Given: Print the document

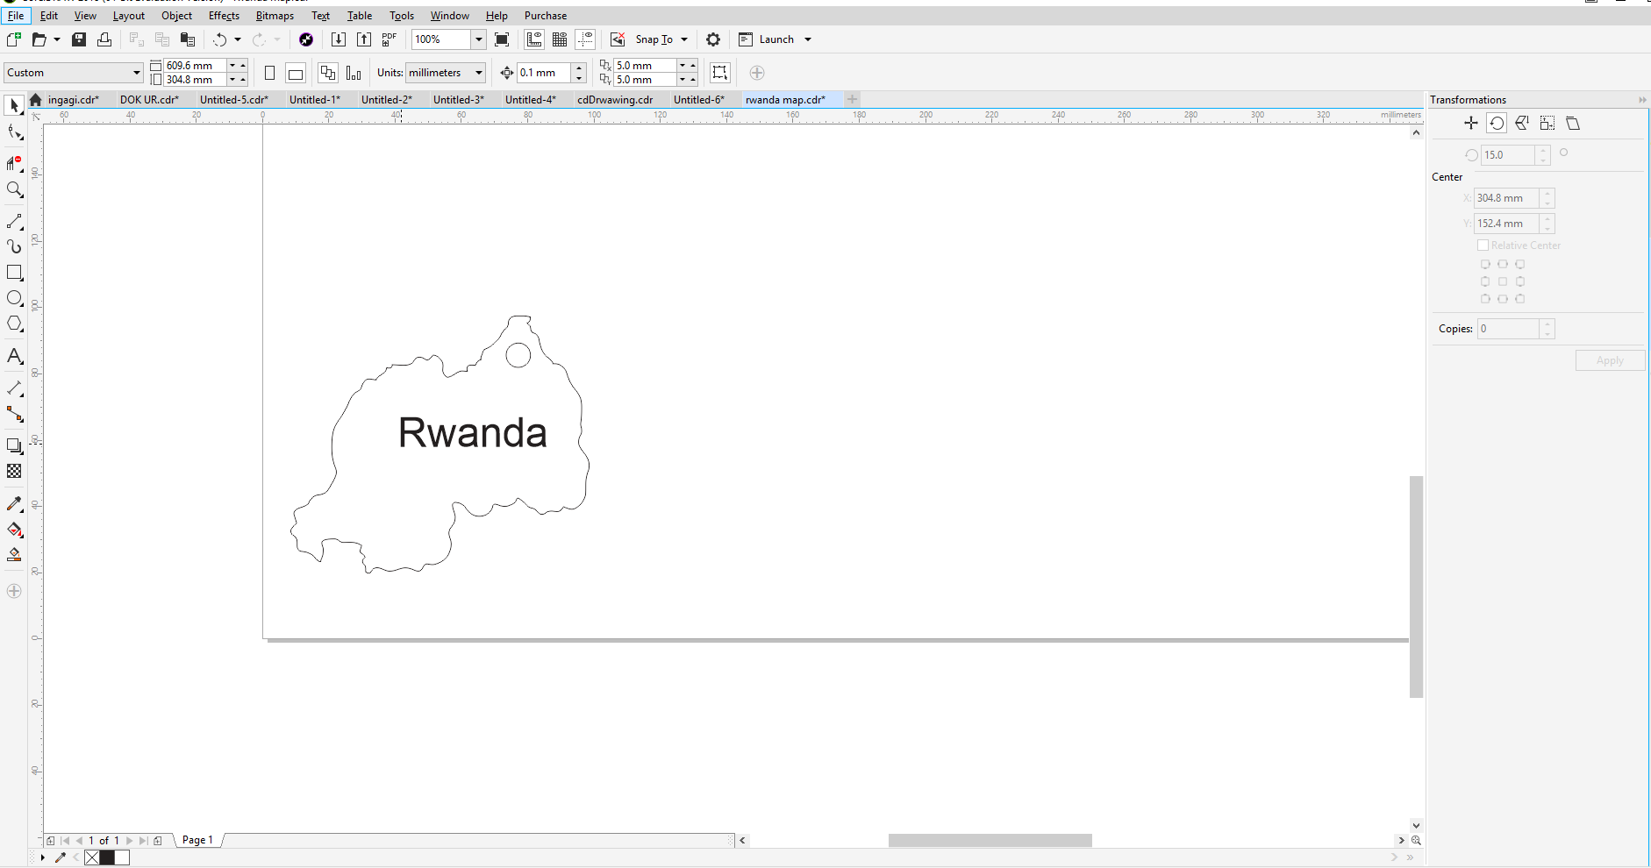Looking at the screenshot, I should (104, 39).
